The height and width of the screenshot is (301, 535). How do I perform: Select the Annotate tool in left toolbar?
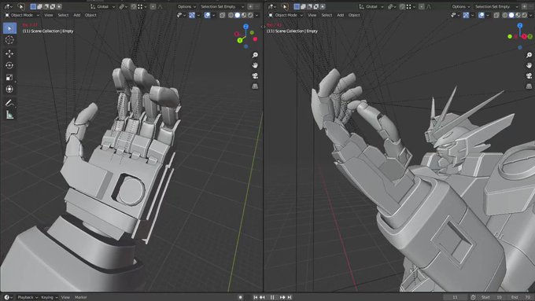9,103
